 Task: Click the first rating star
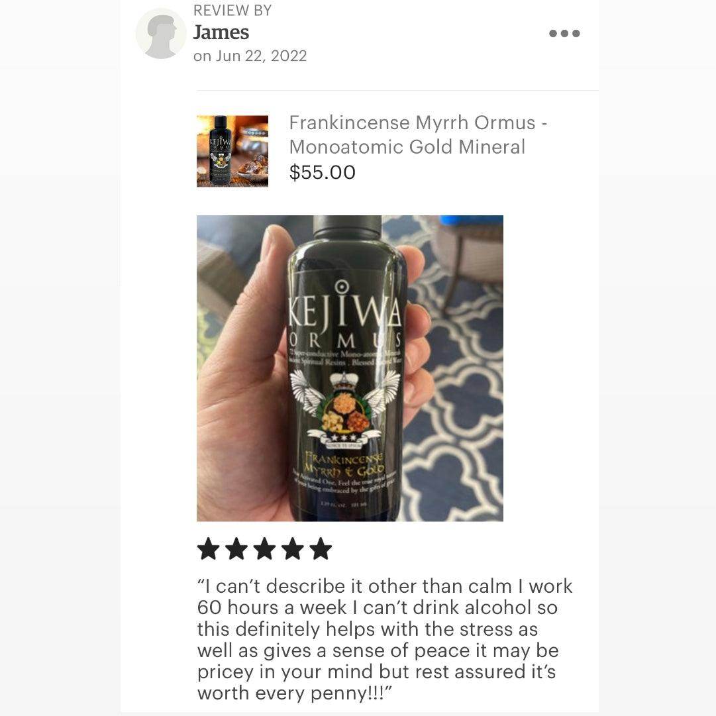point(209,548)
